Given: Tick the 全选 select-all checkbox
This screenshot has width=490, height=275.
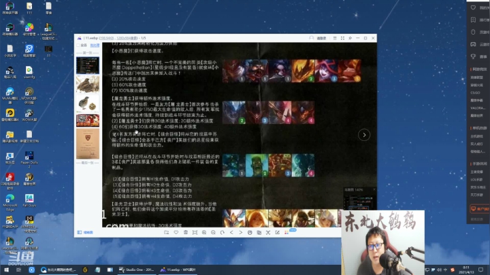Looking at the screenshot, I should (78, 46).
